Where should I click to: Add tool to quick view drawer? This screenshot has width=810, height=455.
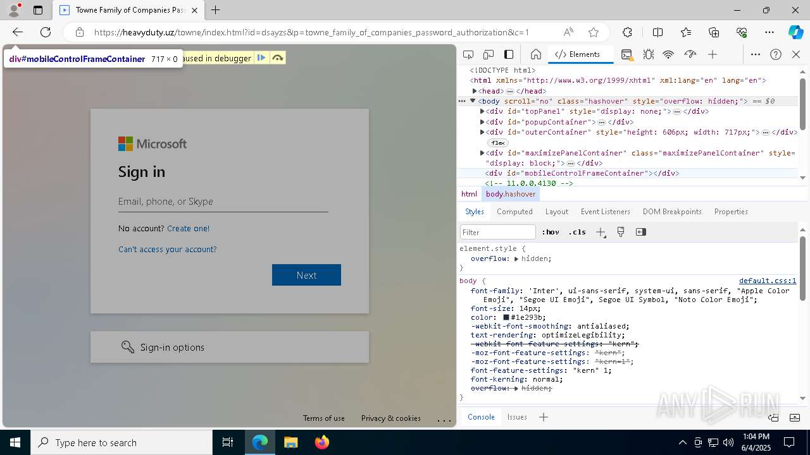543,417
